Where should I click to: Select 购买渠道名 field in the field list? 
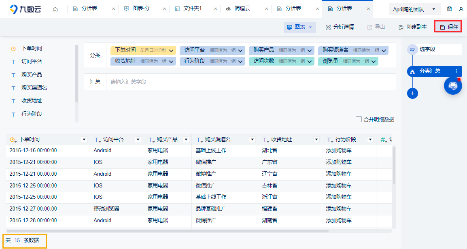(x=34, y=87)
